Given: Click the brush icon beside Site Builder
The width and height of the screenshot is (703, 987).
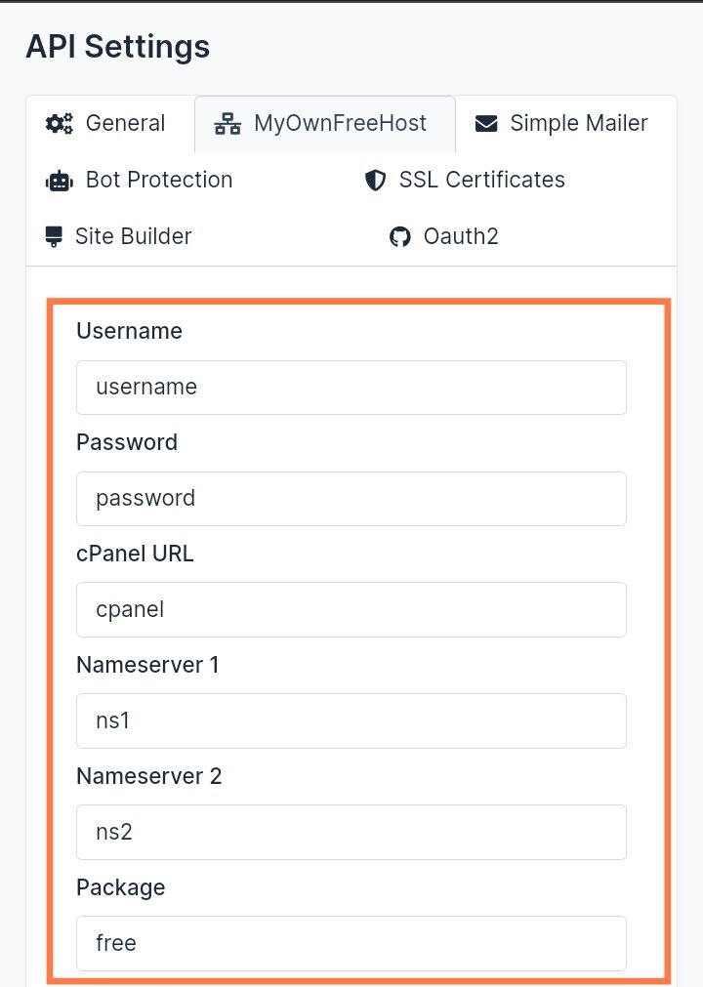Looking at the screenshot, I should click(x=54, y=236).
